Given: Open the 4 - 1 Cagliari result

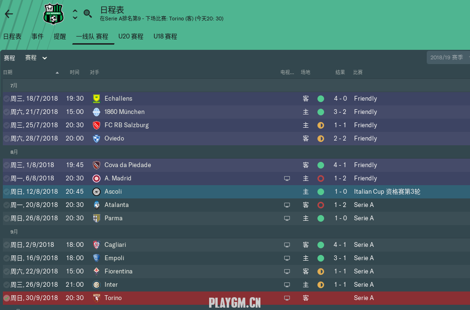Looking at the screenshot, I should [x=340, y=244].
